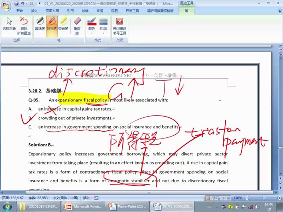This screenshot has height=212, width=283.
Task: Click the zoom out minus button
Action: [x=247, y=198]
